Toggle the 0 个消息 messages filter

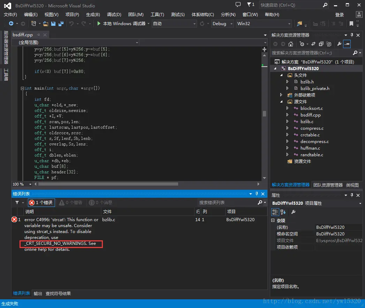pyautogui.click(x=100, y=202)
